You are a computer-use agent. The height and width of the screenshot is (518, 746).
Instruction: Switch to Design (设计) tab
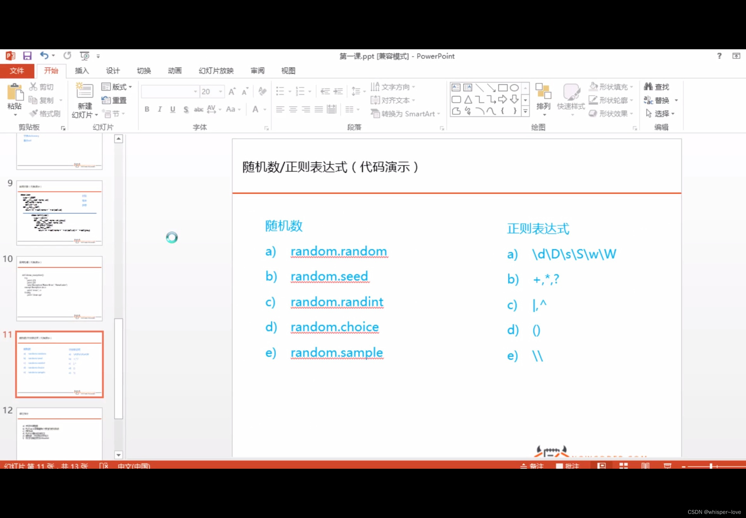point(113,70)
